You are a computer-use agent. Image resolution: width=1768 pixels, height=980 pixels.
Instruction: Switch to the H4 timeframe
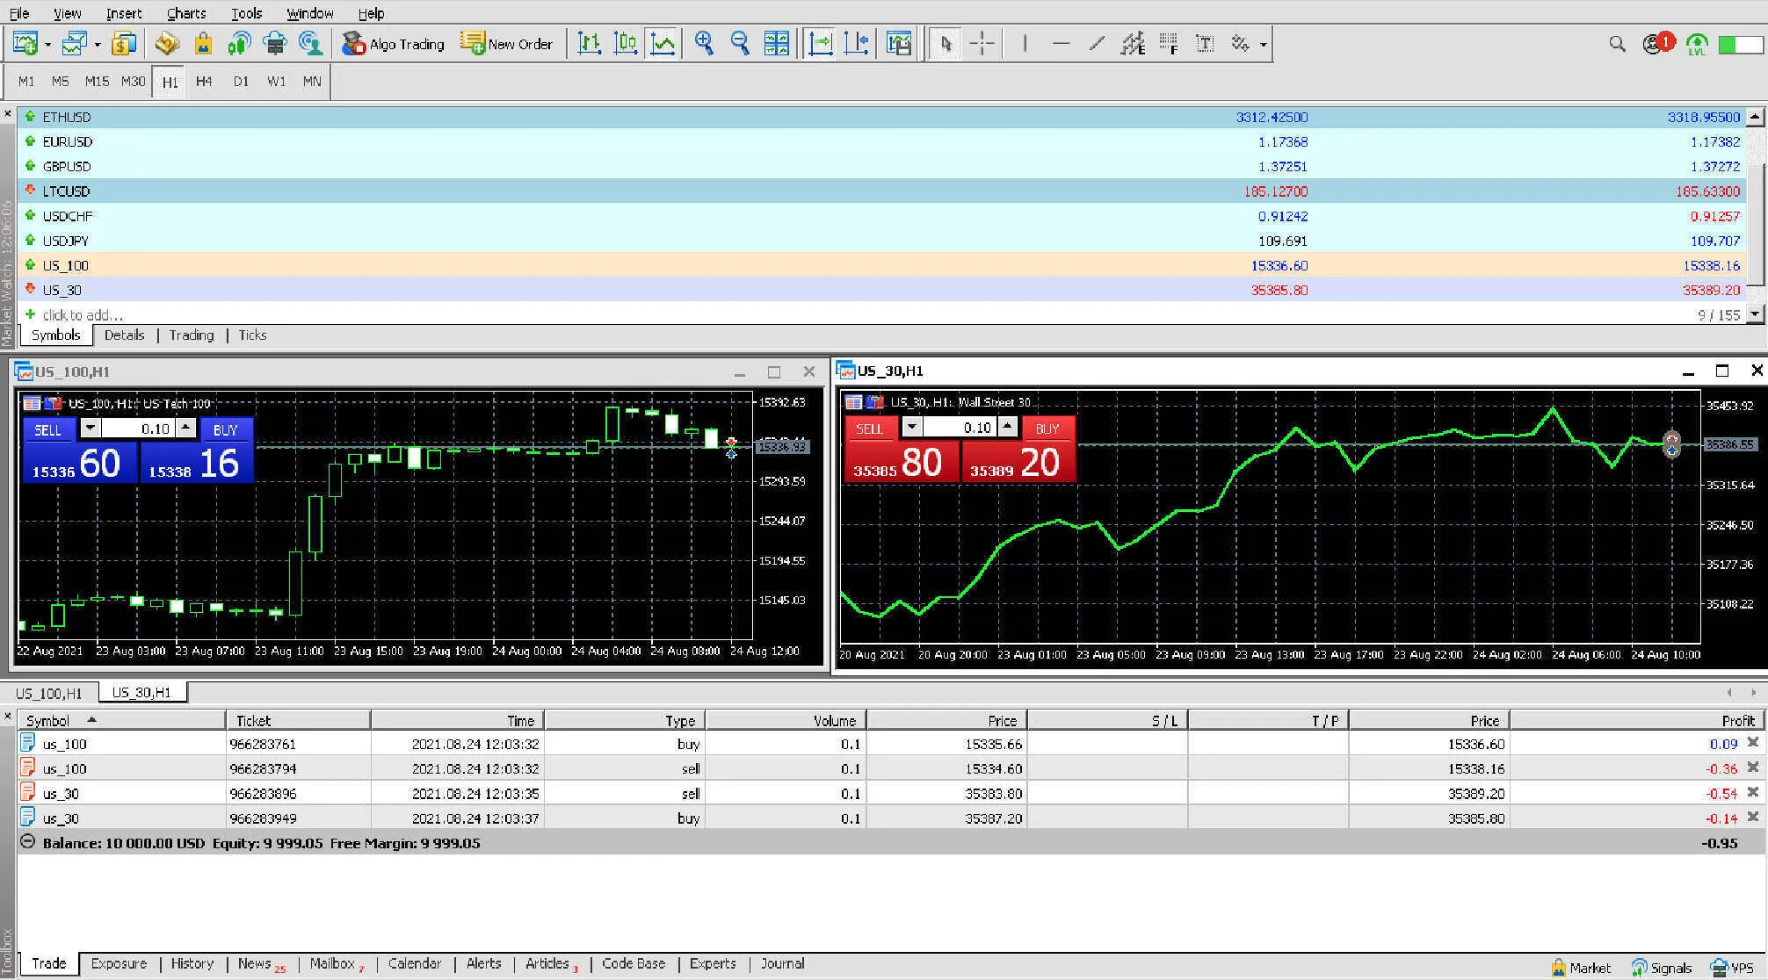tap(204, 81)
